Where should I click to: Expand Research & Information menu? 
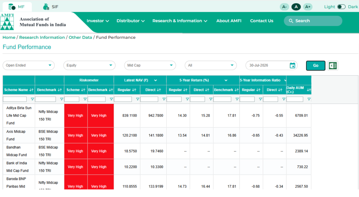coord(180,21)
